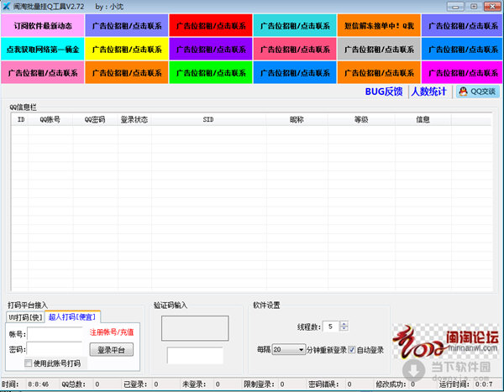Open the 人数统计 link
The image size is (504, 392).
click(428, 91)
